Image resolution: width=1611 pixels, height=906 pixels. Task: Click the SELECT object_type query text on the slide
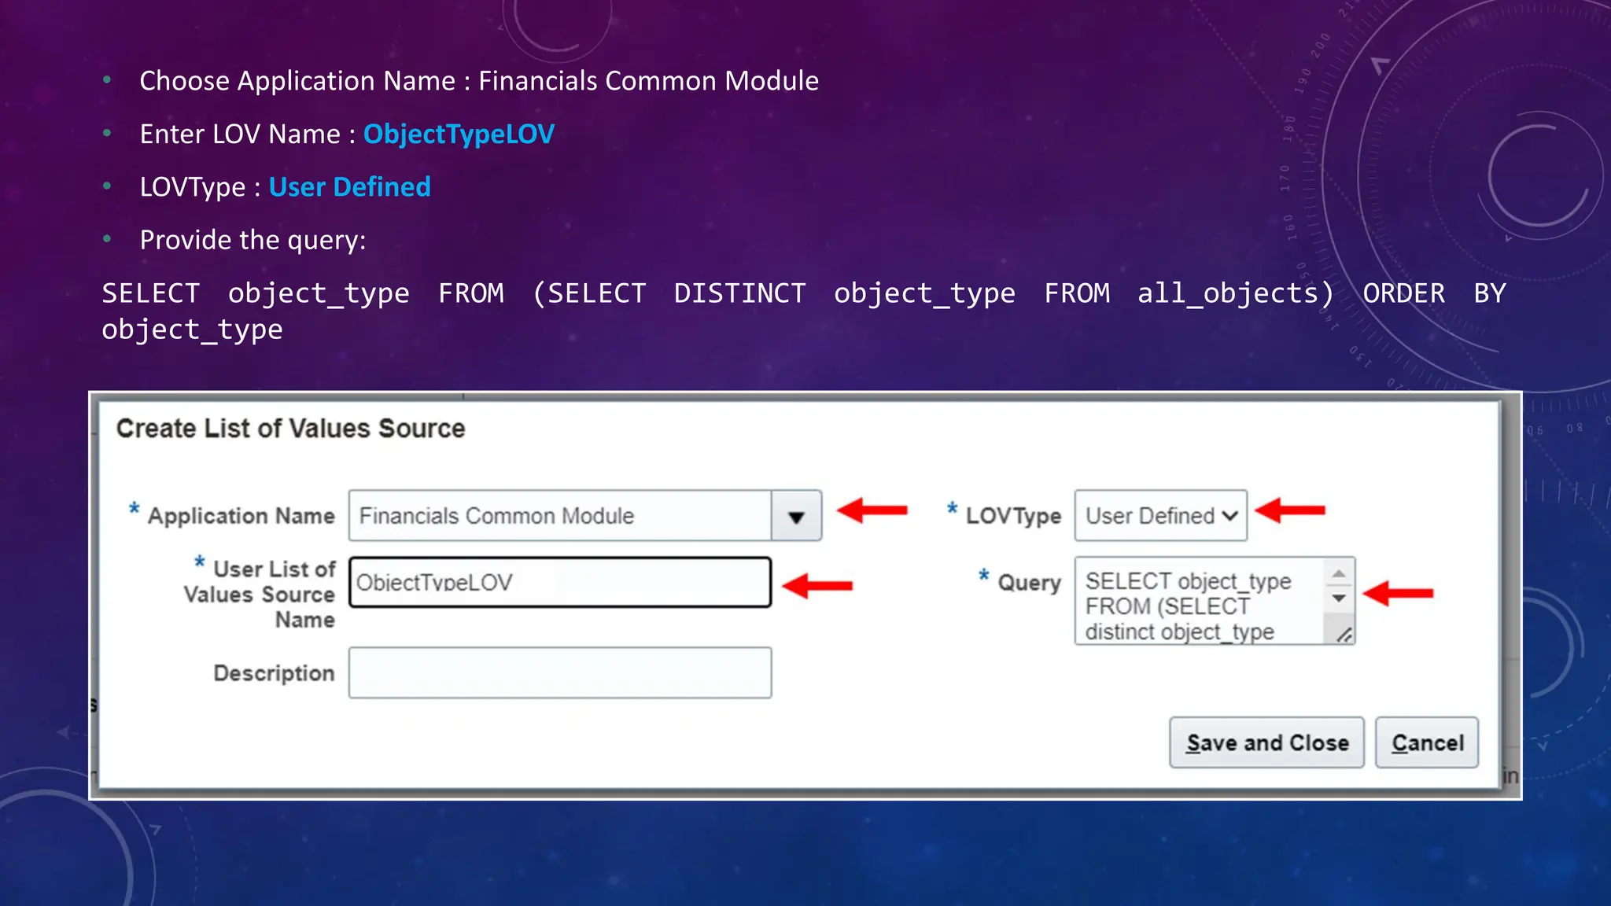[803, 311]
